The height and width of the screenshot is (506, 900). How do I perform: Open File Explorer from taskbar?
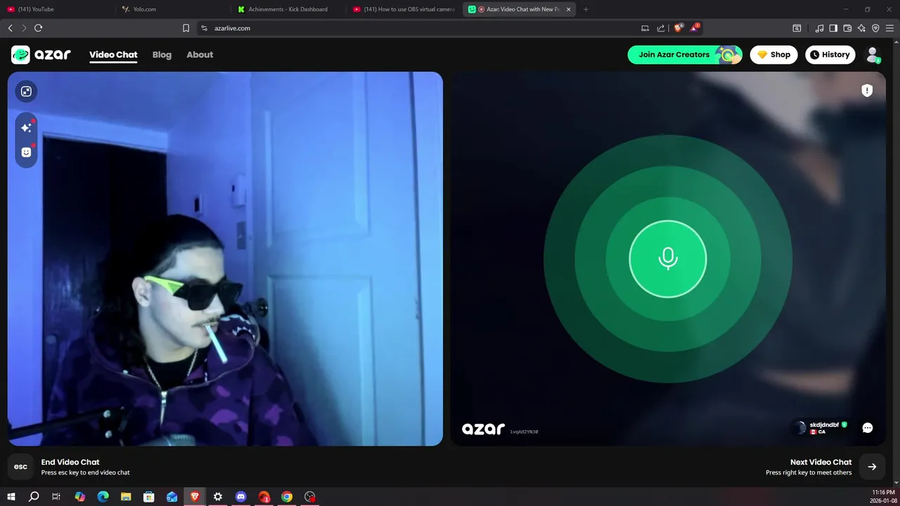tap(126, 497)
